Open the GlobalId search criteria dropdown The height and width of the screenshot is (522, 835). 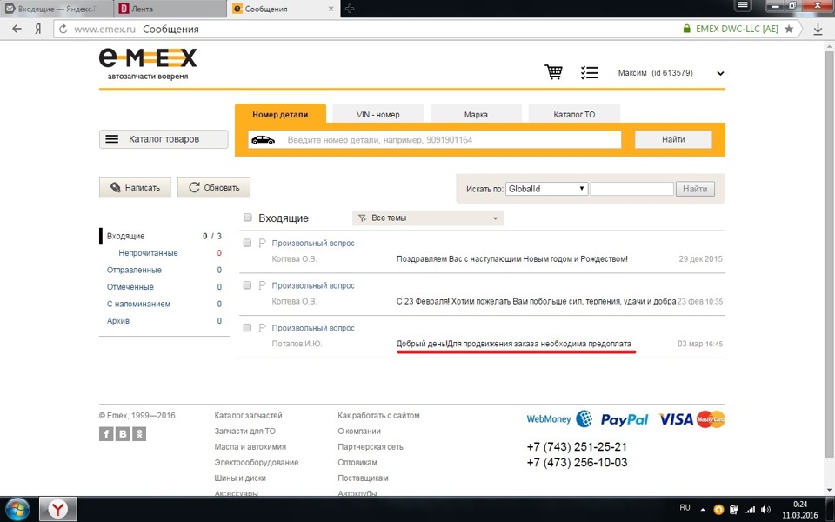coord(546,188)
